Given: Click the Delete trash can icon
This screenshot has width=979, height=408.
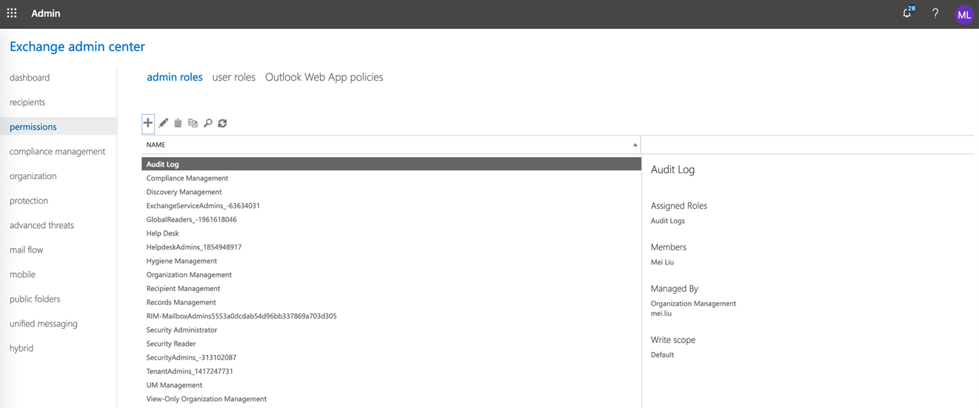Looking at the screenshot, I should point(178,123).
